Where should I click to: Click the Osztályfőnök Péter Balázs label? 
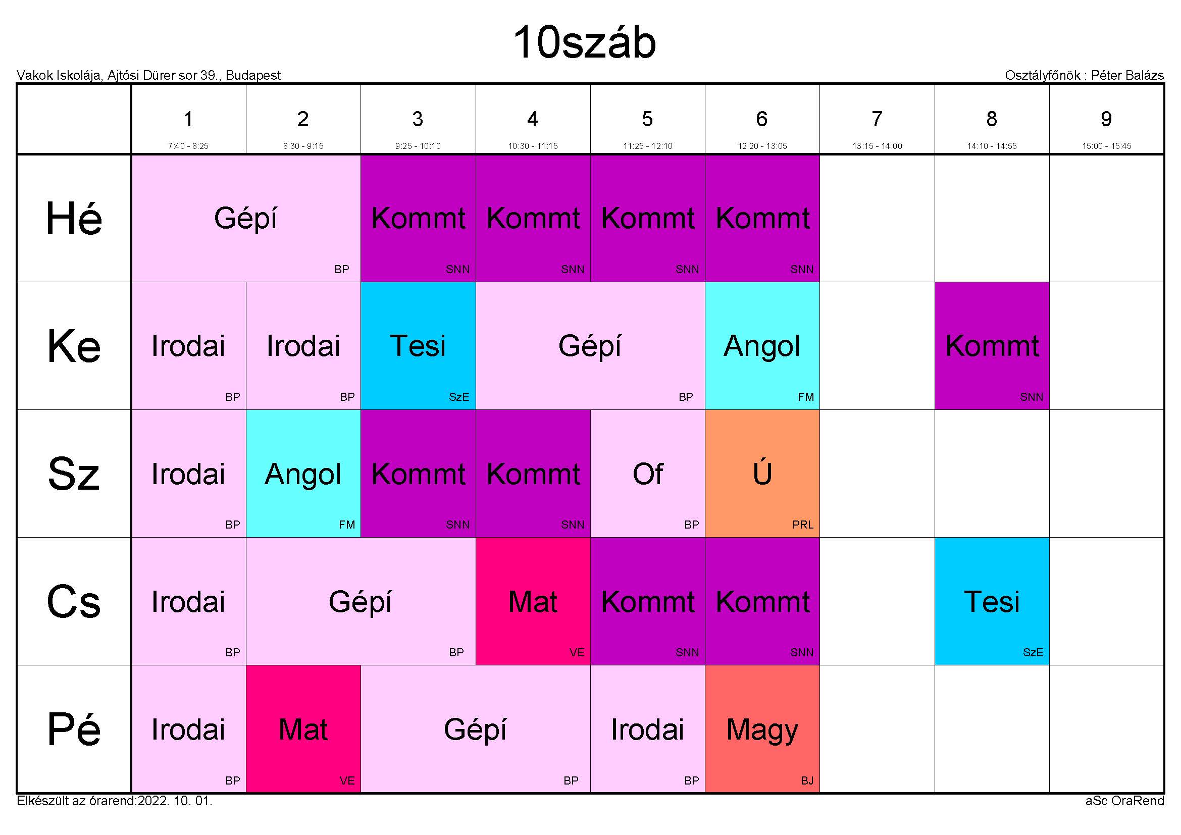coord(1084,76)
